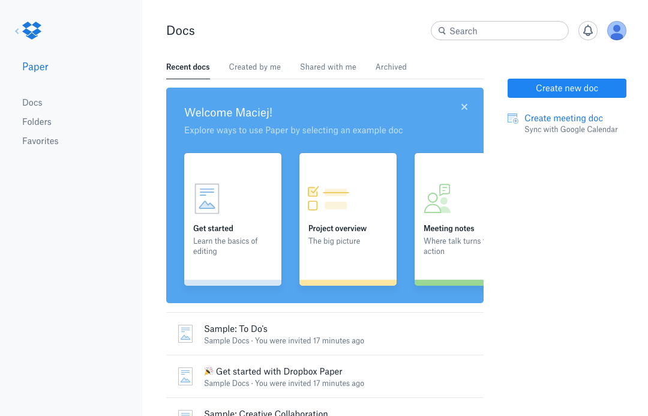Screen dimensions: 648x416
Task: Click doc icon for Get started with Dropbox Paper
Action: coord(185,376)
